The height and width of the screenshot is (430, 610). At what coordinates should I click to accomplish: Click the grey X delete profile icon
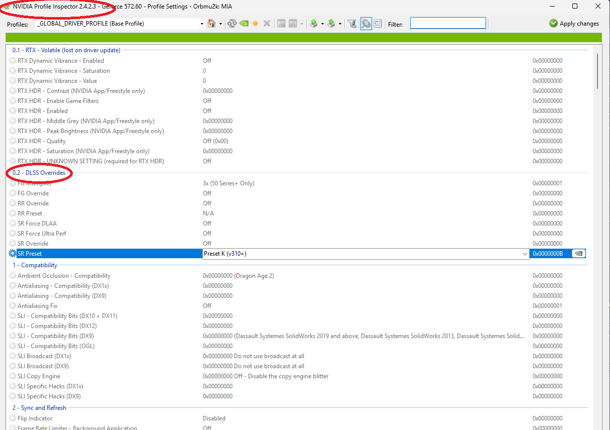(267, 24)
